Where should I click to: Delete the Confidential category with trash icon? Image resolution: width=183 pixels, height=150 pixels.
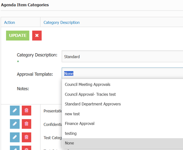pos(26,124)
